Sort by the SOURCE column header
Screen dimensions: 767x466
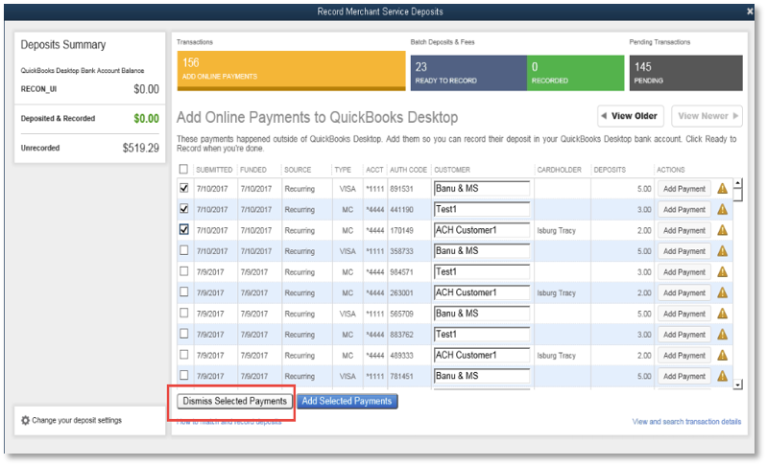tap(298, 170)
